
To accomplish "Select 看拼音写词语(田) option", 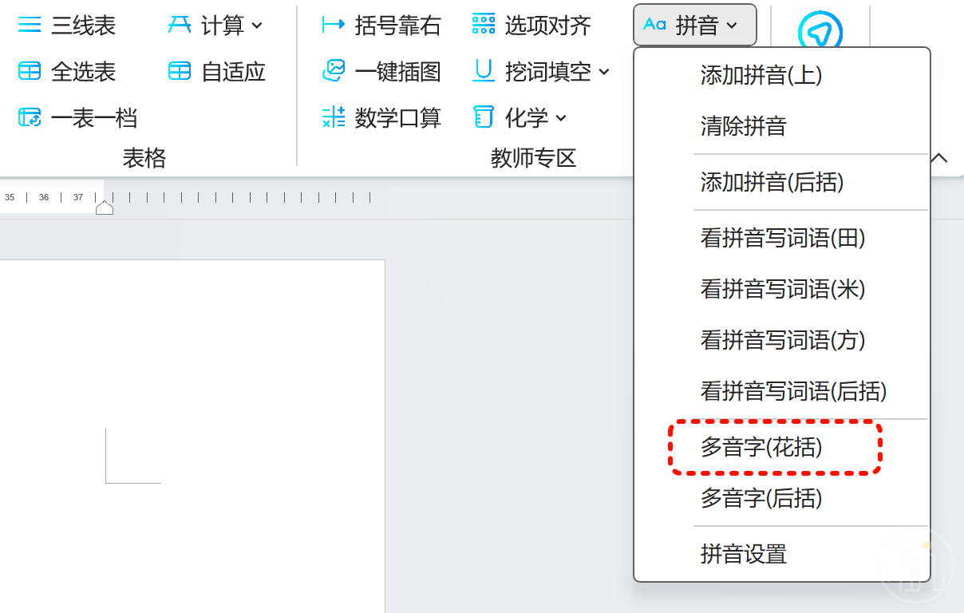I will [783, 238].
